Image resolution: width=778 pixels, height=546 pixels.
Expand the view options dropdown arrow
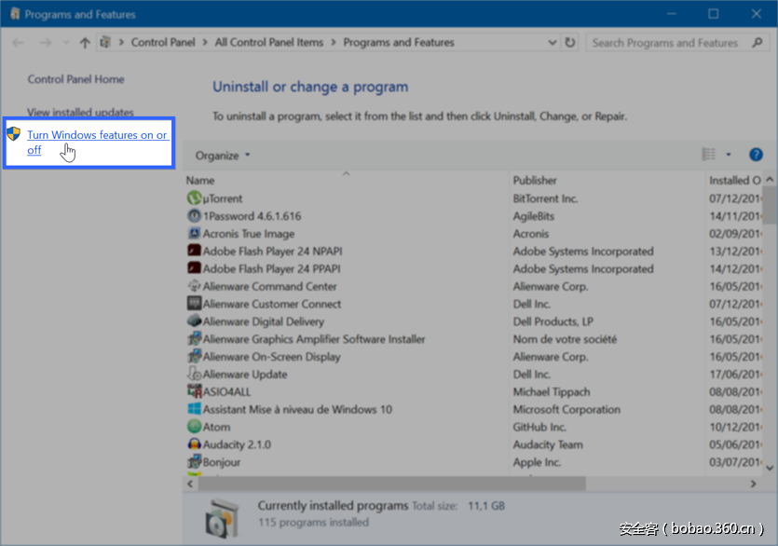click(729, 155)
